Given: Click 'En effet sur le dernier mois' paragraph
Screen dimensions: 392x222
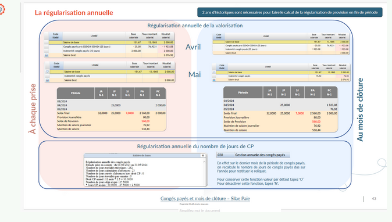Looking at the screenshot, I should tap(261, 167).
